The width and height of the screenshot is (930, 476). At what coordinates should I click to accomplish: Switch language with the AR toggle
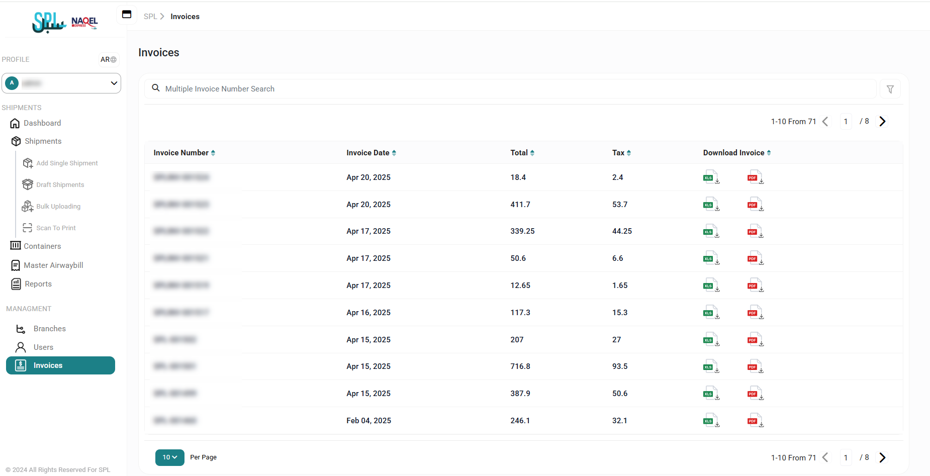[x=108, y=59]
